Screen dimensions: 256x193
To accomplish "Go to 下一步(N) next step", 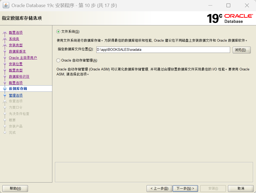I will click(x=185, y=189).
